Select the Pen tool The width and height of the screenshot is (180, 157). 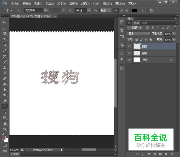[x=5, y=101]
